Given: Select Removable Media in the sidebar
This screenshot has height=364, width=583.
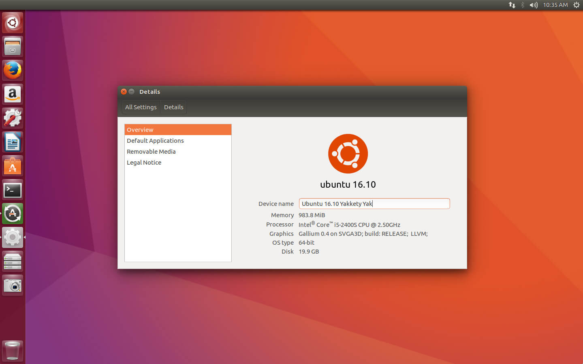Looking at the screenshot, I should tap(151, 152).
